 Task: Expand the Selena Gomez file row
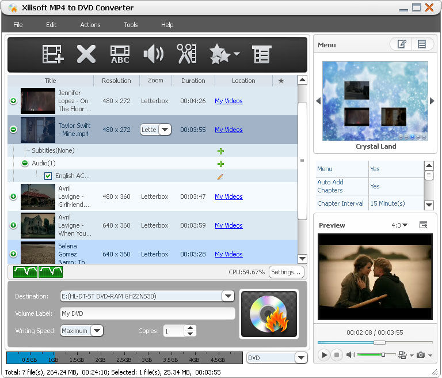click(x=13, y=254)
